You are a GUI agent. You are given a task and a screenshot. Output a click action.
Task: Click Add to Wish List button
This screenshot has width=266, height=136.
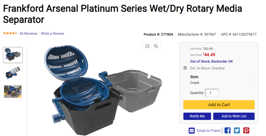234,116
